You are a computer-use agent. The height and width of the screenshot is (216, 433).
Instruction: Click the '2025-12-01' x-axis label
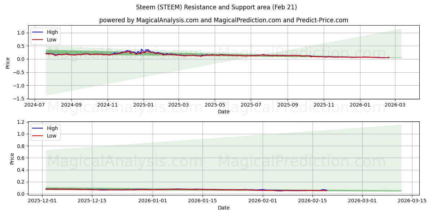pos(42,201)
